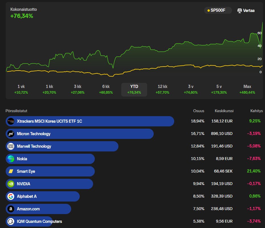Click the NVIDIA logo icon
The height and width of the screenshot is (228, 265).
11,184
